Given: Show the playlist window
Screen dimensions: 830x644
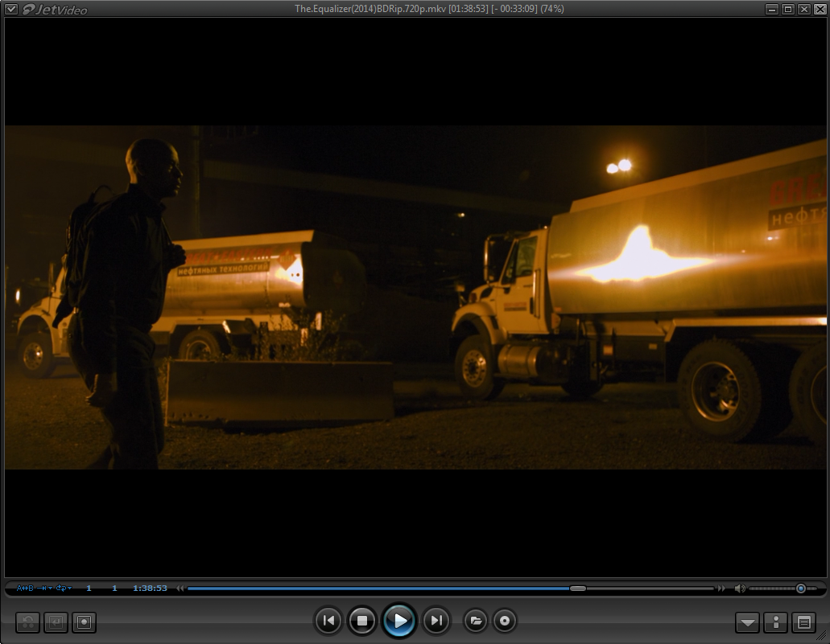Looking at the screenshot, I should click(803, 622).
